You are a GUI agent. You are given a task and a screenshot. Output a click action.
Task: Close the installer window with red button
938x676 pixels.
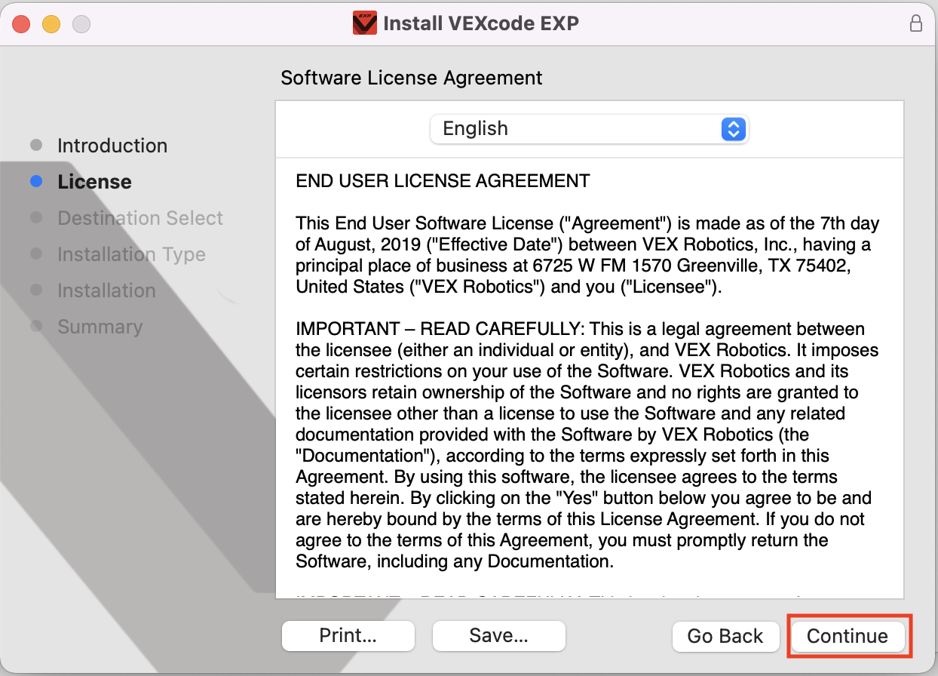(21, 24)
